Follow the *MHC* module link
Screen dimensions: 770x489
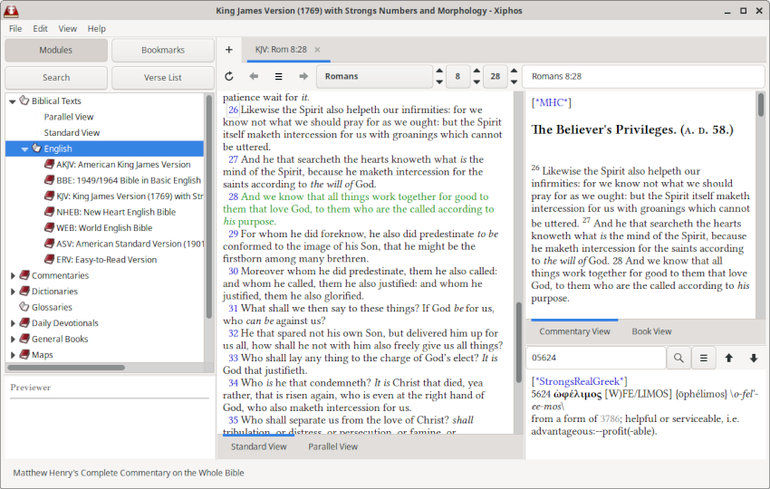coord(552,102)
